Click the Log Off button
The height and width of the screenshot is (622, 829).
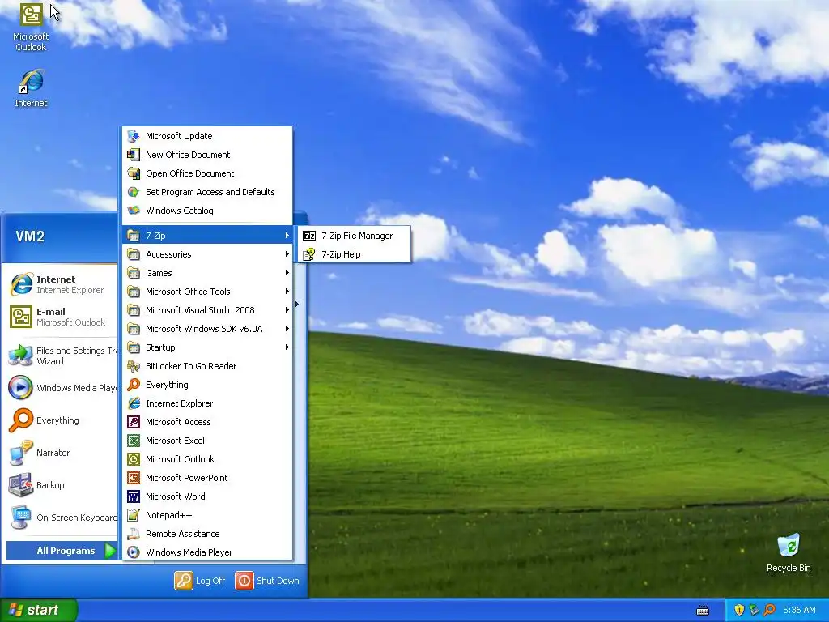pos(201,581)
